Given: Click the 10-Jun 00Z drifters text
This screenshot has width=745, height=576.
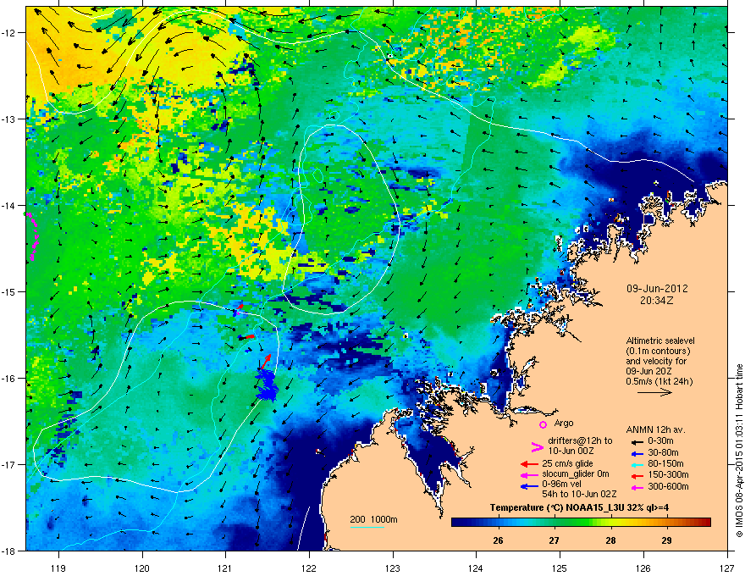Looking at the screenshot, I should [571, 451].
